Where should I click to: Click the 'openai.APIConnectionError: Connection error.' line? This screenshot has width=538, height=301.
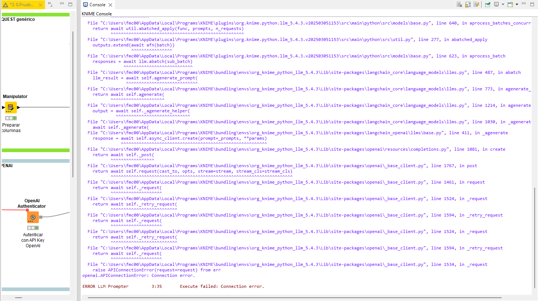point(139,275)
